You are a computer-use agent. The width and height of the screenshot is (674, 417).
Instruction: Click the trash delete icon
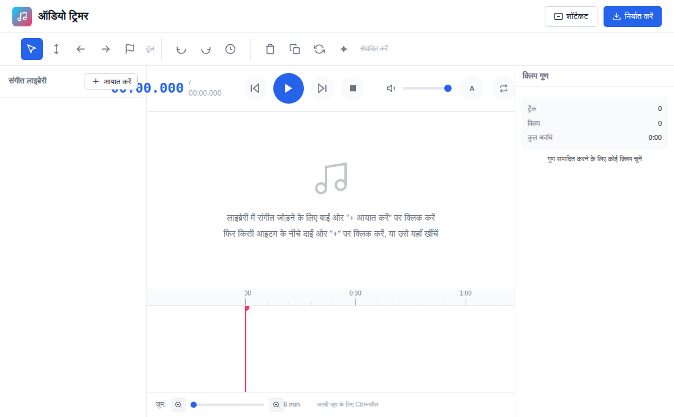click(270, 49)
